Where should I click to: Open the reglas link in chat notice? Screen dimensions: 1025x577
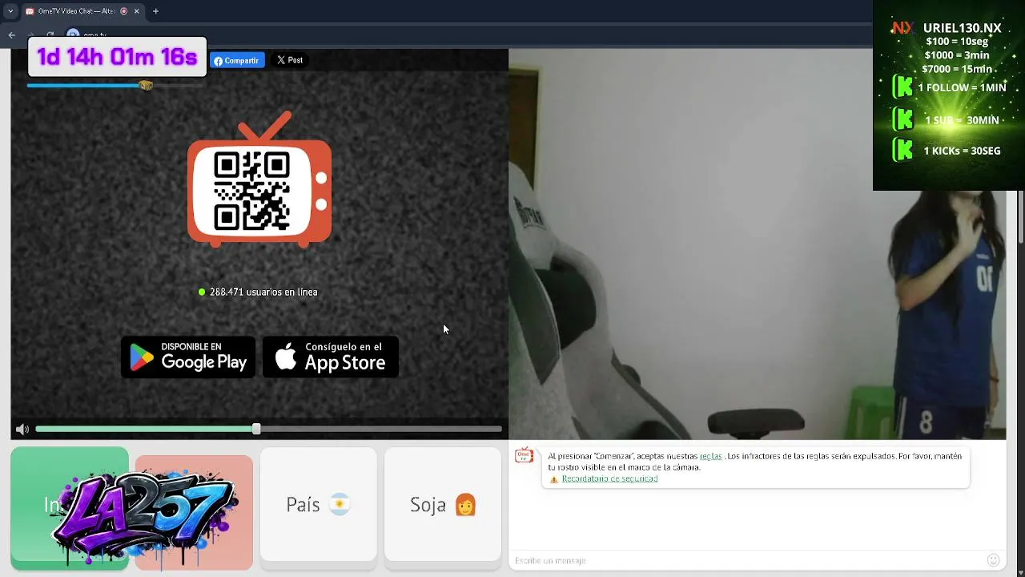click(x=710, y=456)
